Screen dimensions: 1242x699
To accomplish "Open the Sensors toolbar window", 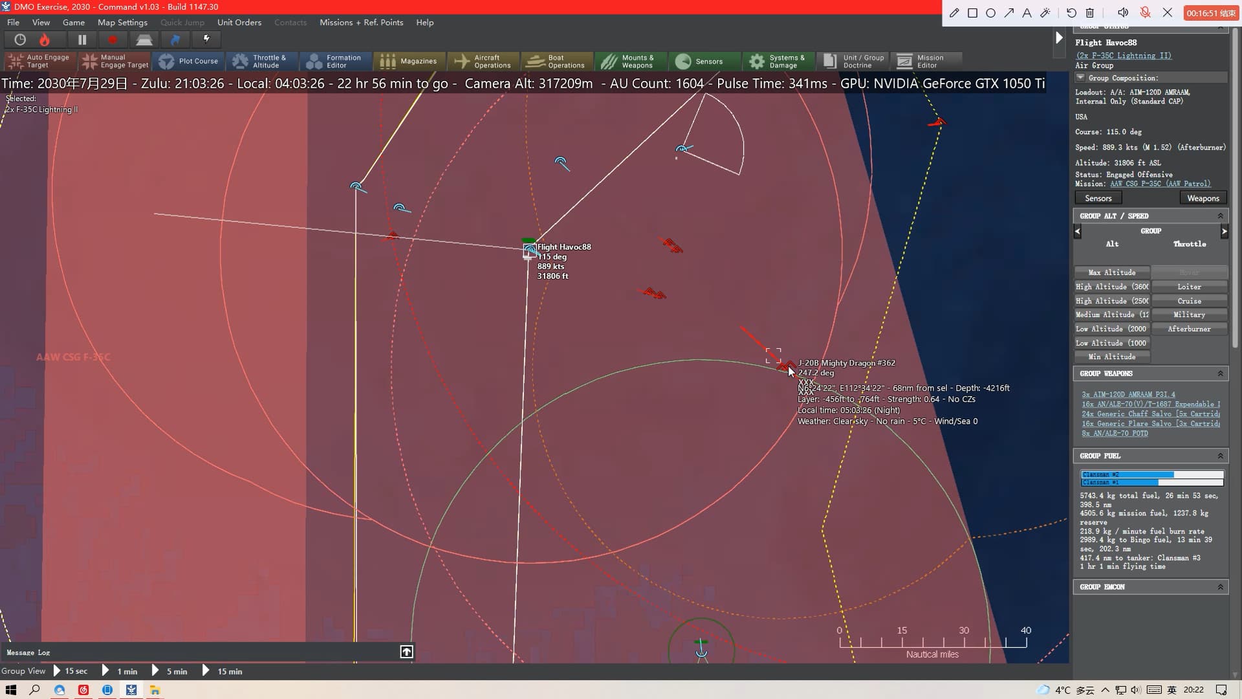I will (704, 61).
